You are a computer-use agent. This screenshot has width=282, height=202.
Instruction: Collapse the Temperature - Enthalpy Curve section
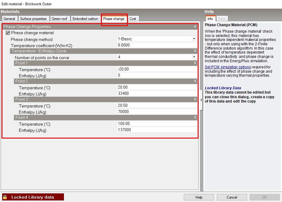195,51
